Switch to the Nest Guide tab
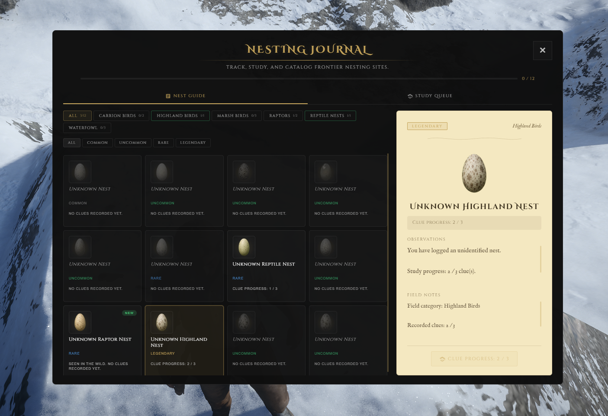This screenshot has width=608, height=416. (185, 96)
